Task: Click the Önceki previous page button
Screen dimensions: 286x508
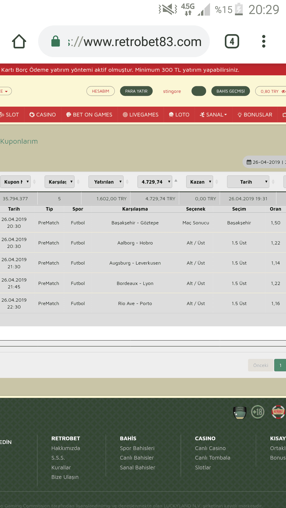Action: 261,365
